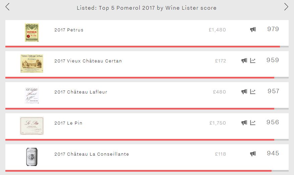Click the Petrus bottle label thumbnail

pos(32,32)
